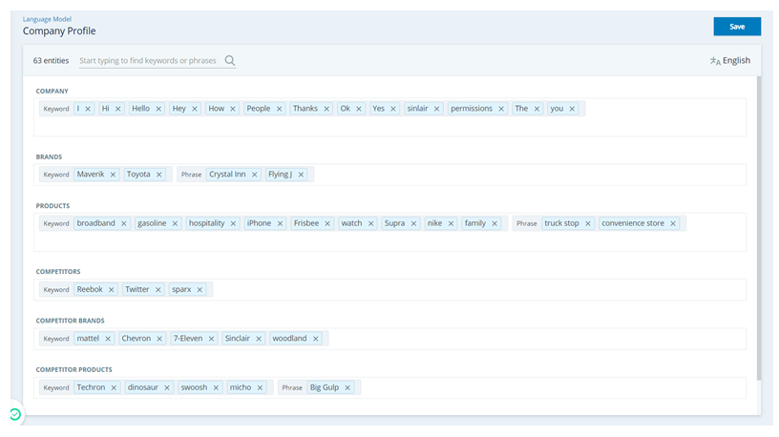
Task: Remove the 'Frisbee' keyword
Action: (327, 224)
